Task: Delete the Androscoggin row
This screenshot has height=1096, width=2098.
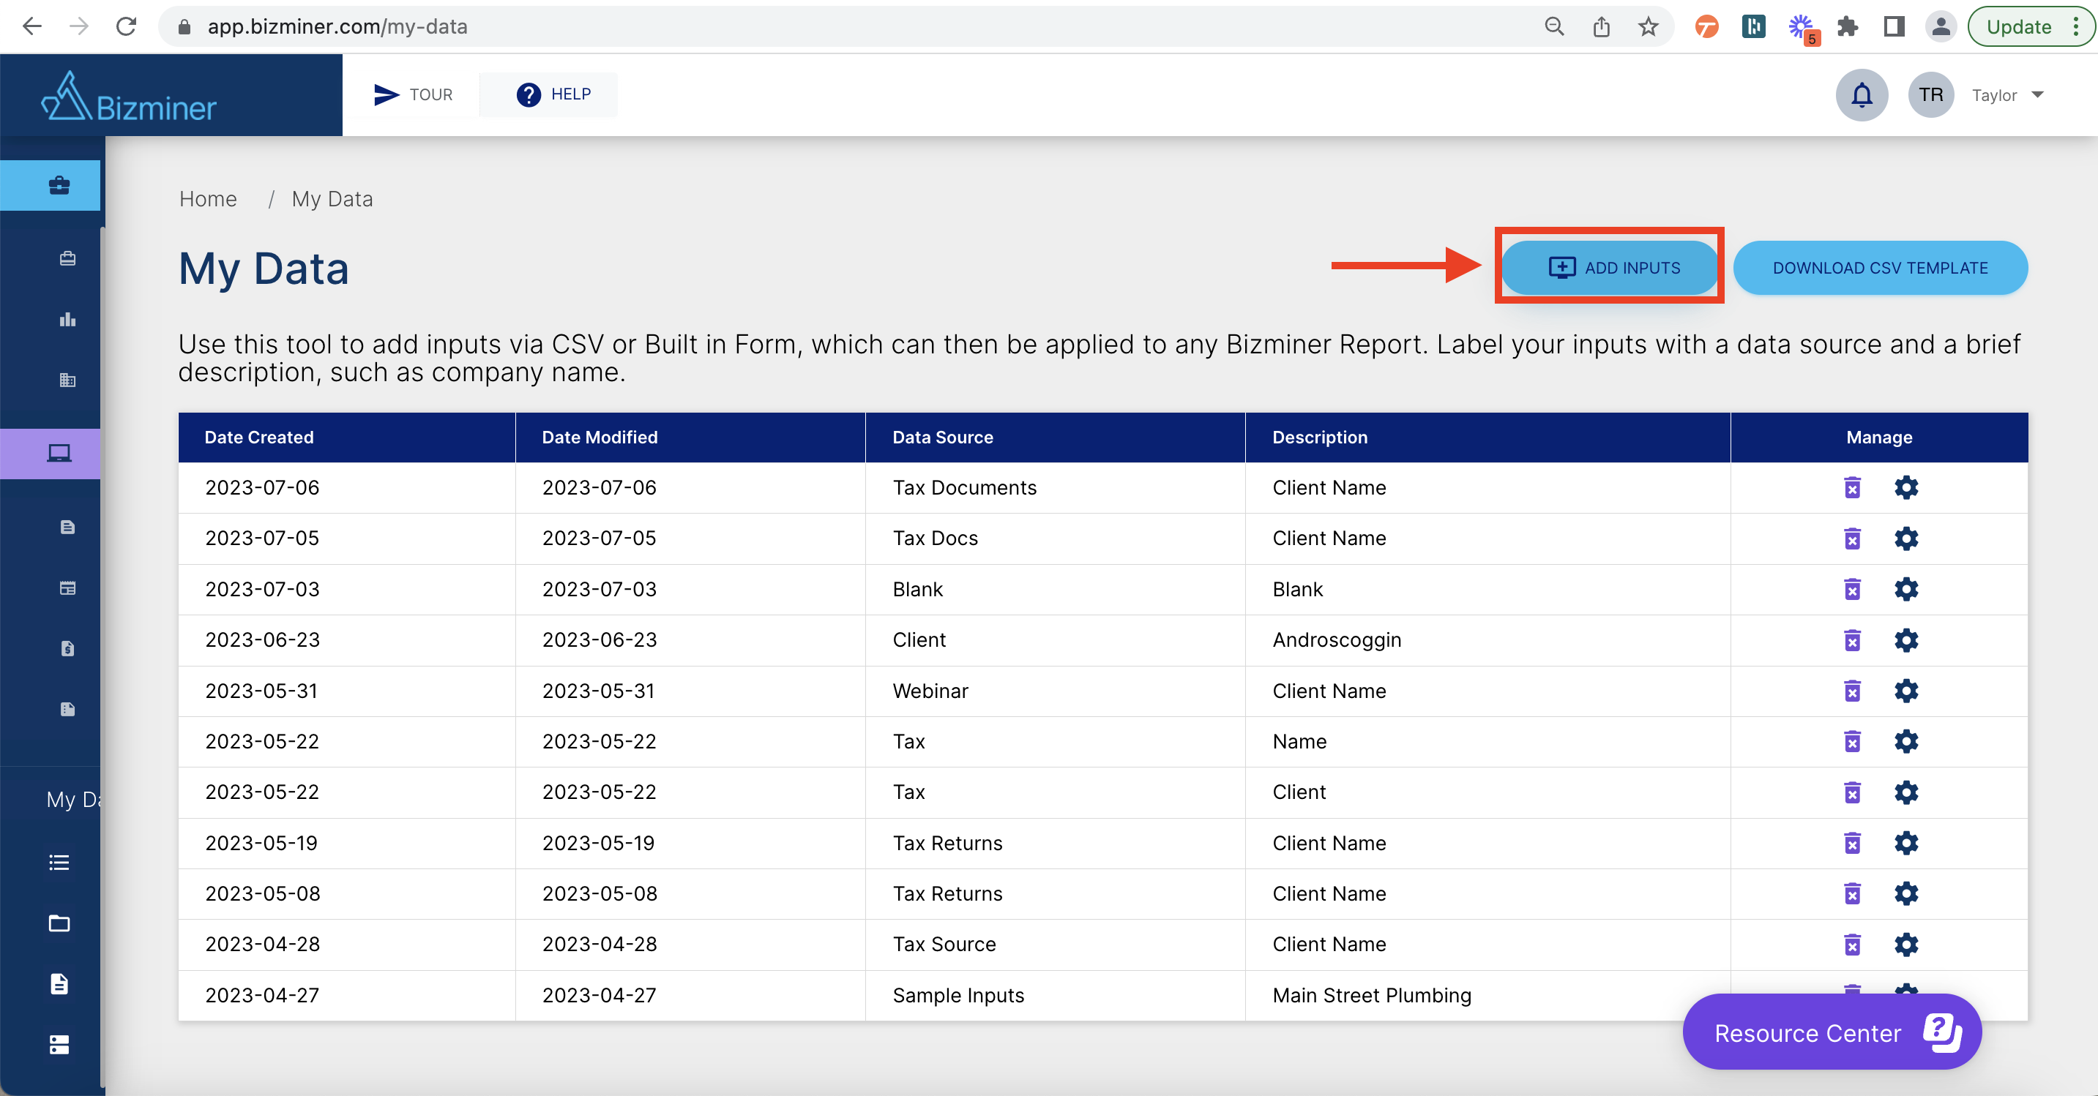Action: coord(1852,640)
